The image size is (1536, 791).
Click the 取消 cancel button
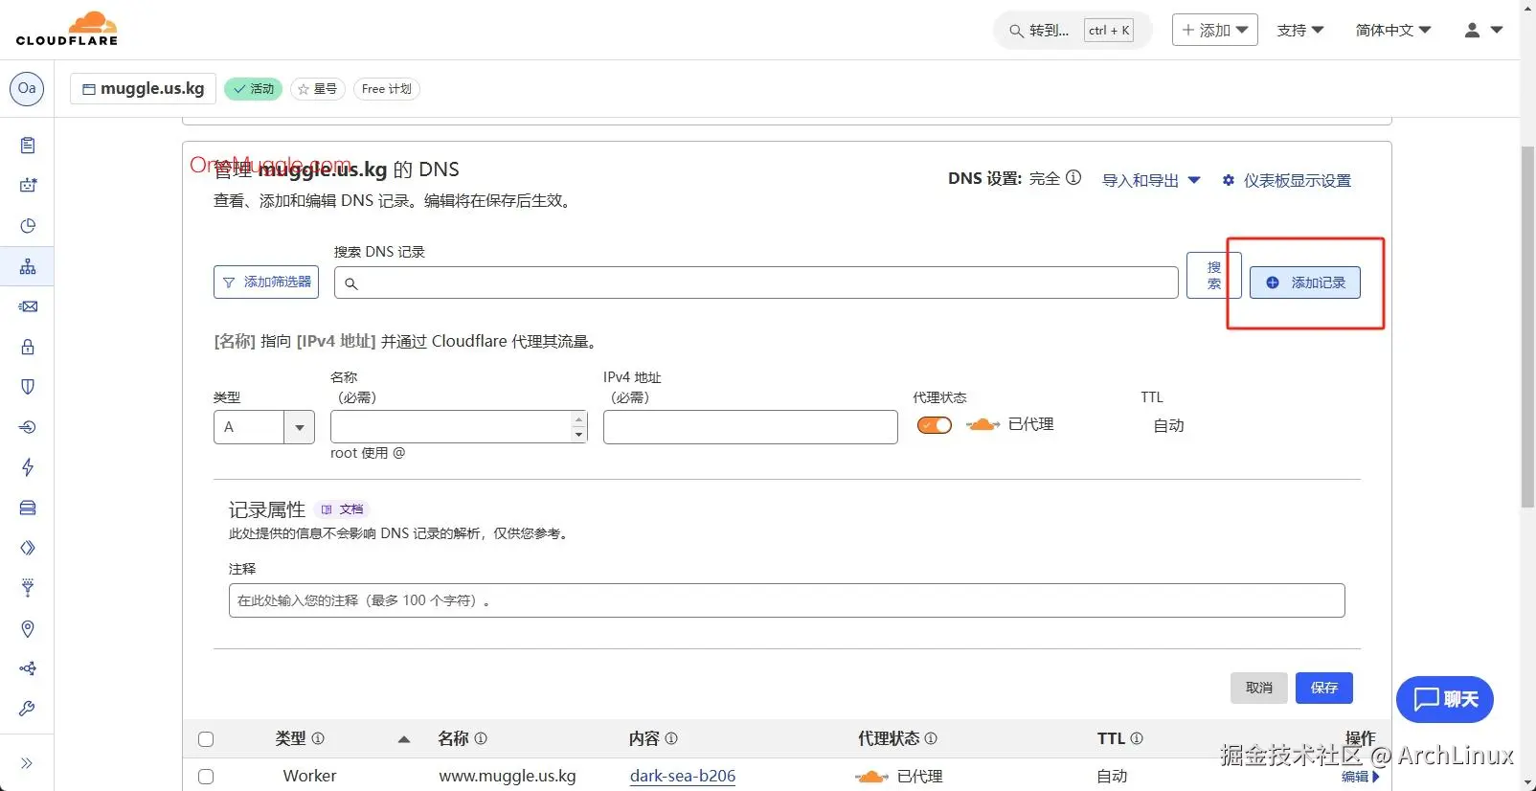coord(1259,688)
